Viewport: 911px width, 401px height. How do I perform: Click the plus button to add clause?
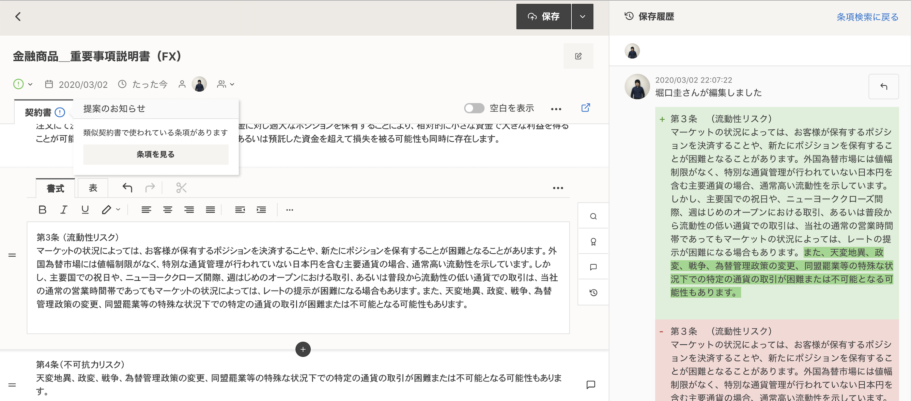coord(303,349)
